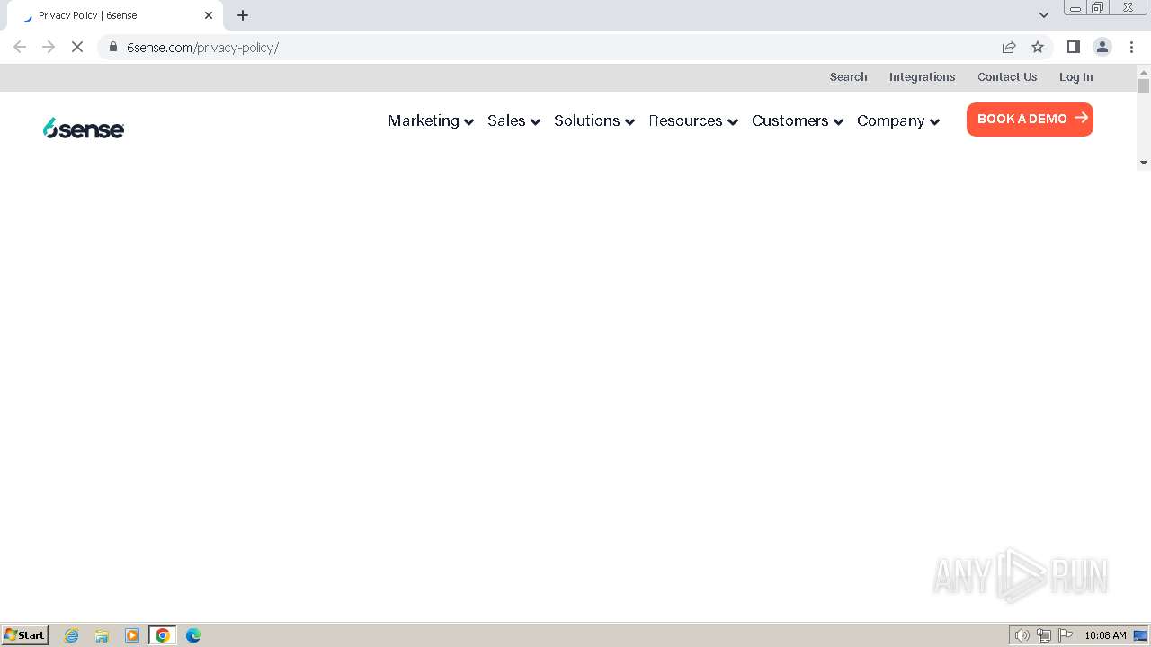Open Chrome three-dot menu
This screenshot has height=647, width=1151.
click(1131, 47)
